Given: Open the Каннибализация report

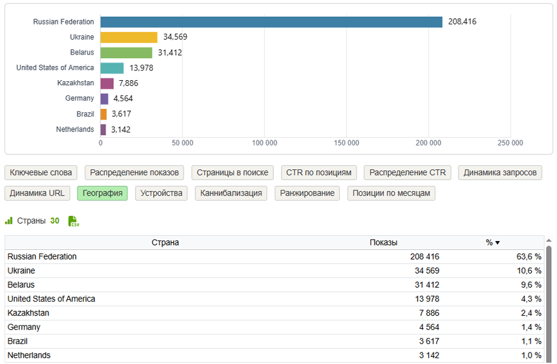Looking at the screenshot, I should [231, 193].
